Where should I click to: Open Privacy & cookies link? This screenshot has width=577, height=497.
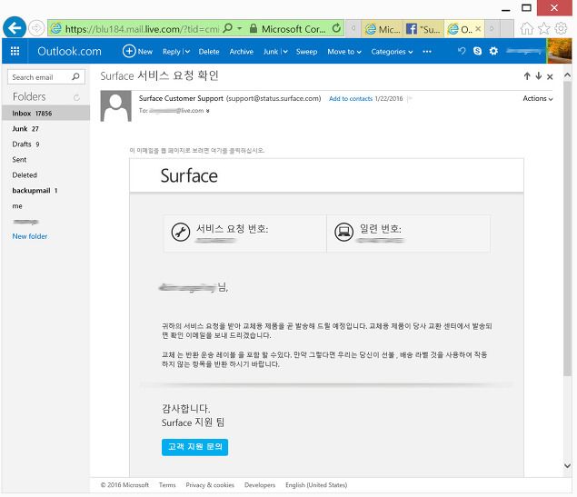point(210,485)
